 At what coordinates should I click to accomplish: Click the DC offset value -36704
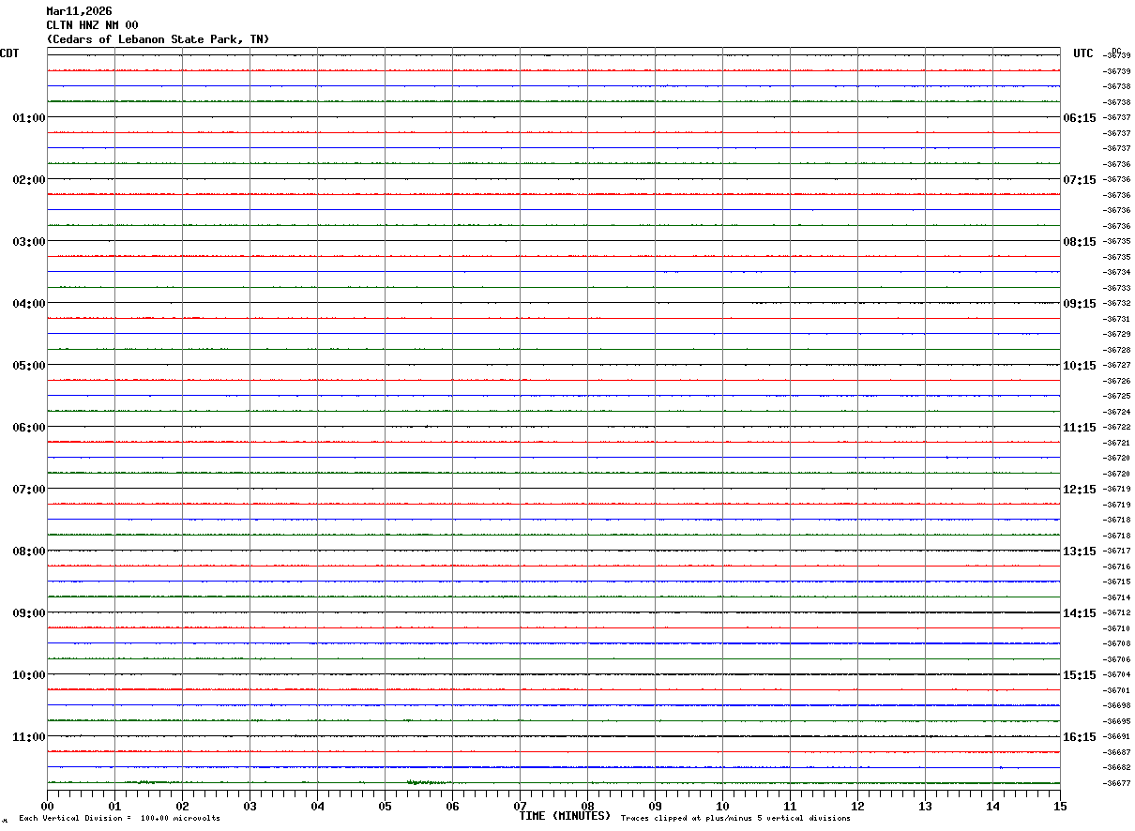(x=1117, y=675)
